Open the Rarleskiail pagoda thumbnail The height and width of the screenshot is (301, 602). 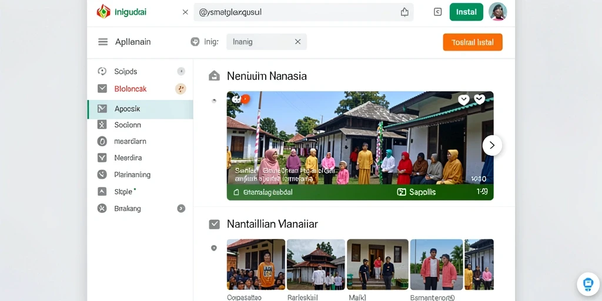[x=316, y=264]
